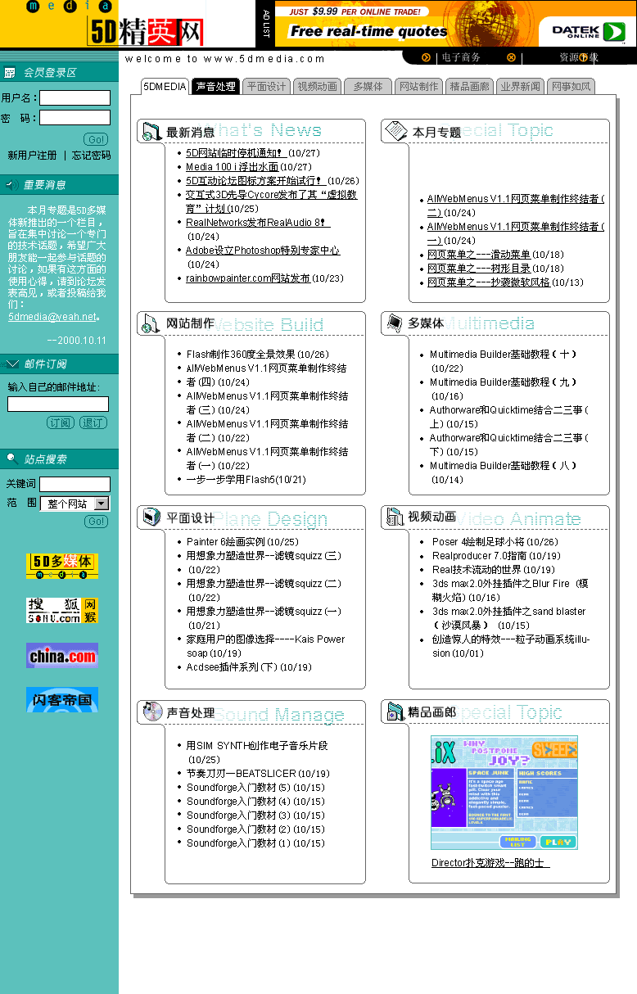The width and height of the screenshot is (637, 994).
Task: Open the china.com link logo
Action: pyautogui.click(x=62, y=655)
